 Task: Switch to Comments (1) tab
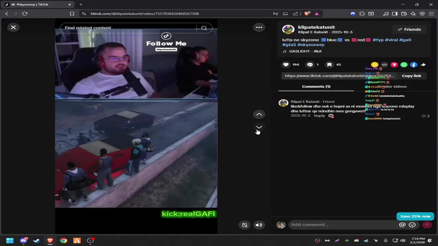[x=316, y=86]
